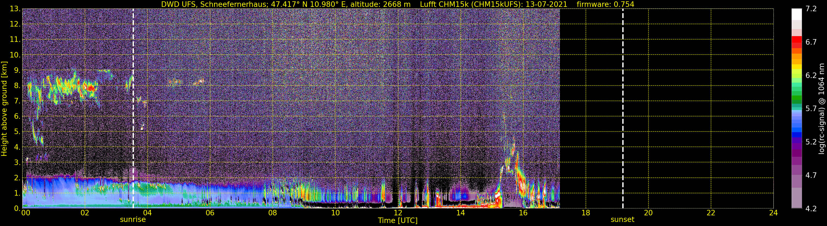Click the white top segment of the colorbar
Screen dimensions: 827x226
[797, 14]
